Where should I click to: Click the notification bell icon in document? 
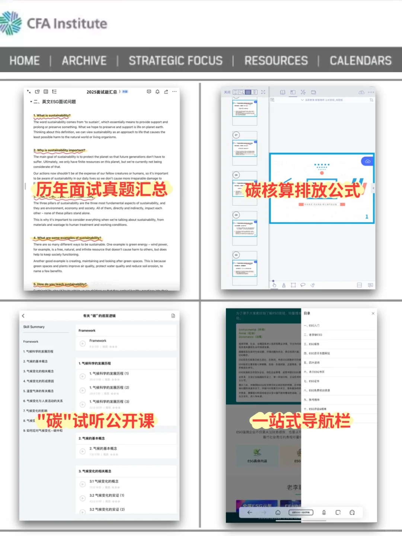coord(157,92)
